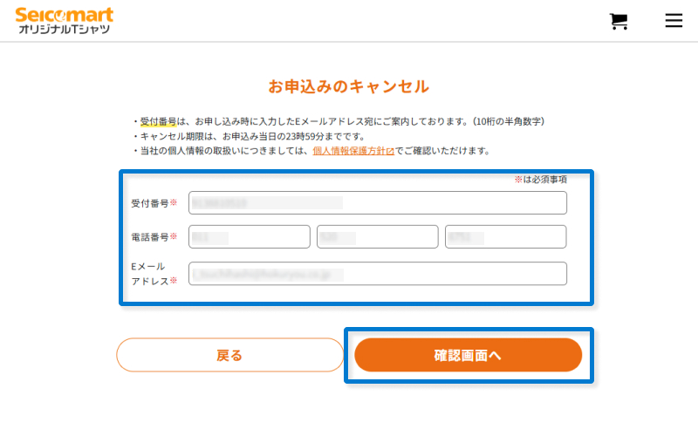Click the キャンセル期限 note line
The width and height of the screenshot is (698, 436).
[x=250, y=136]
